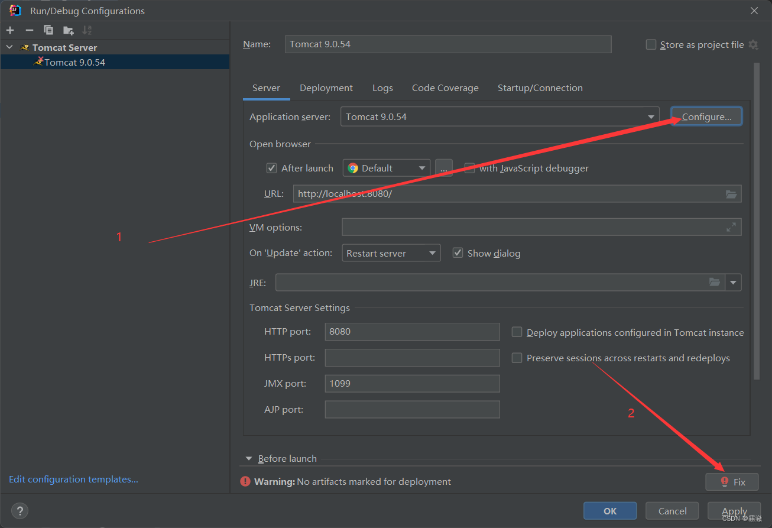This screenshot has height=528, width=772.
Task: Confirm with the OK button
Action: [610, 511]
